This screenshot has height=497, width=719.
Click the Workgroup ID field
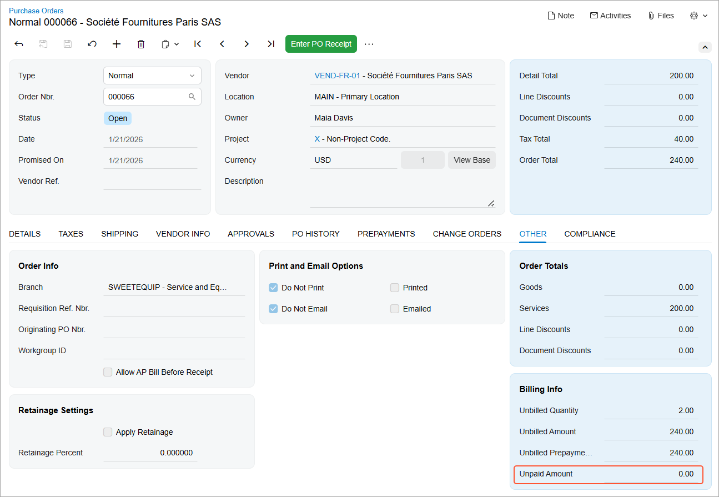click(x=174, y=350)
